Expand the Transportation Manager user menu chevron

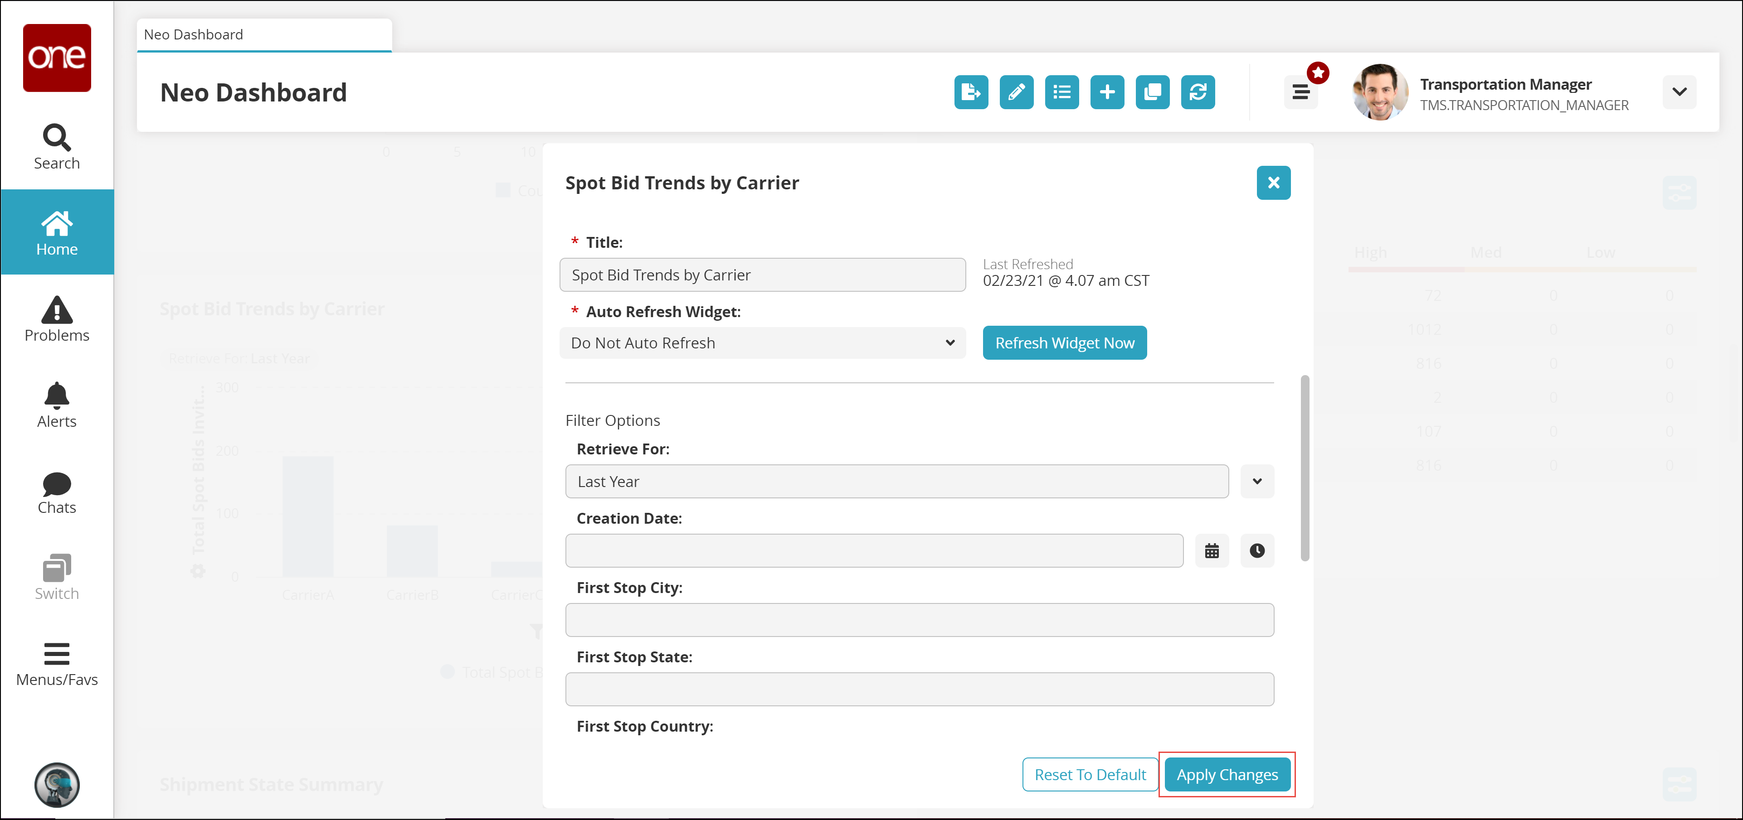tap(1679, 92)
